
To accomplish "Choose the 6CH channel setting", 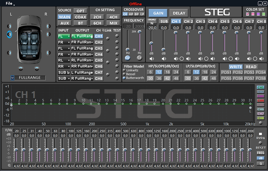I will pyautogui.click(x=97, y=23).
